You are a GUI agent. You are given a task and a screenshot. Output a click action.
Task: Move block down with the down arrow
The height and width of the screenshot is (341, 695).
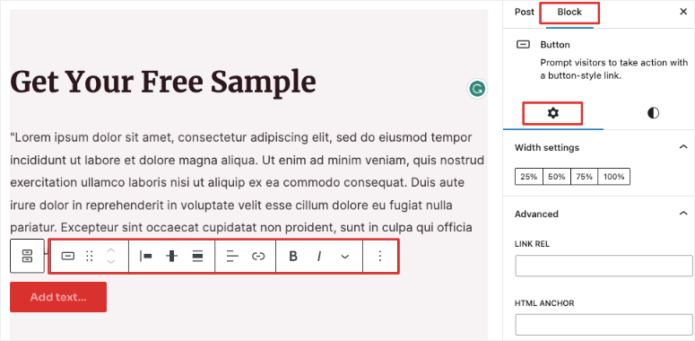[x=111, y=262]
